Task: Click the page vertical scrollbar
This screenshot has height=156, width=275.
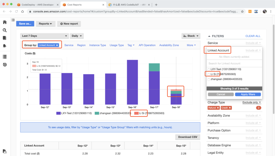Action: (x=274, y=69)
